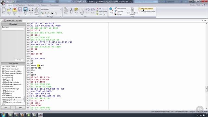Screen dimensions: 208x117
Task: Click the Open button dropdown arrow
Action: [9, 14]
